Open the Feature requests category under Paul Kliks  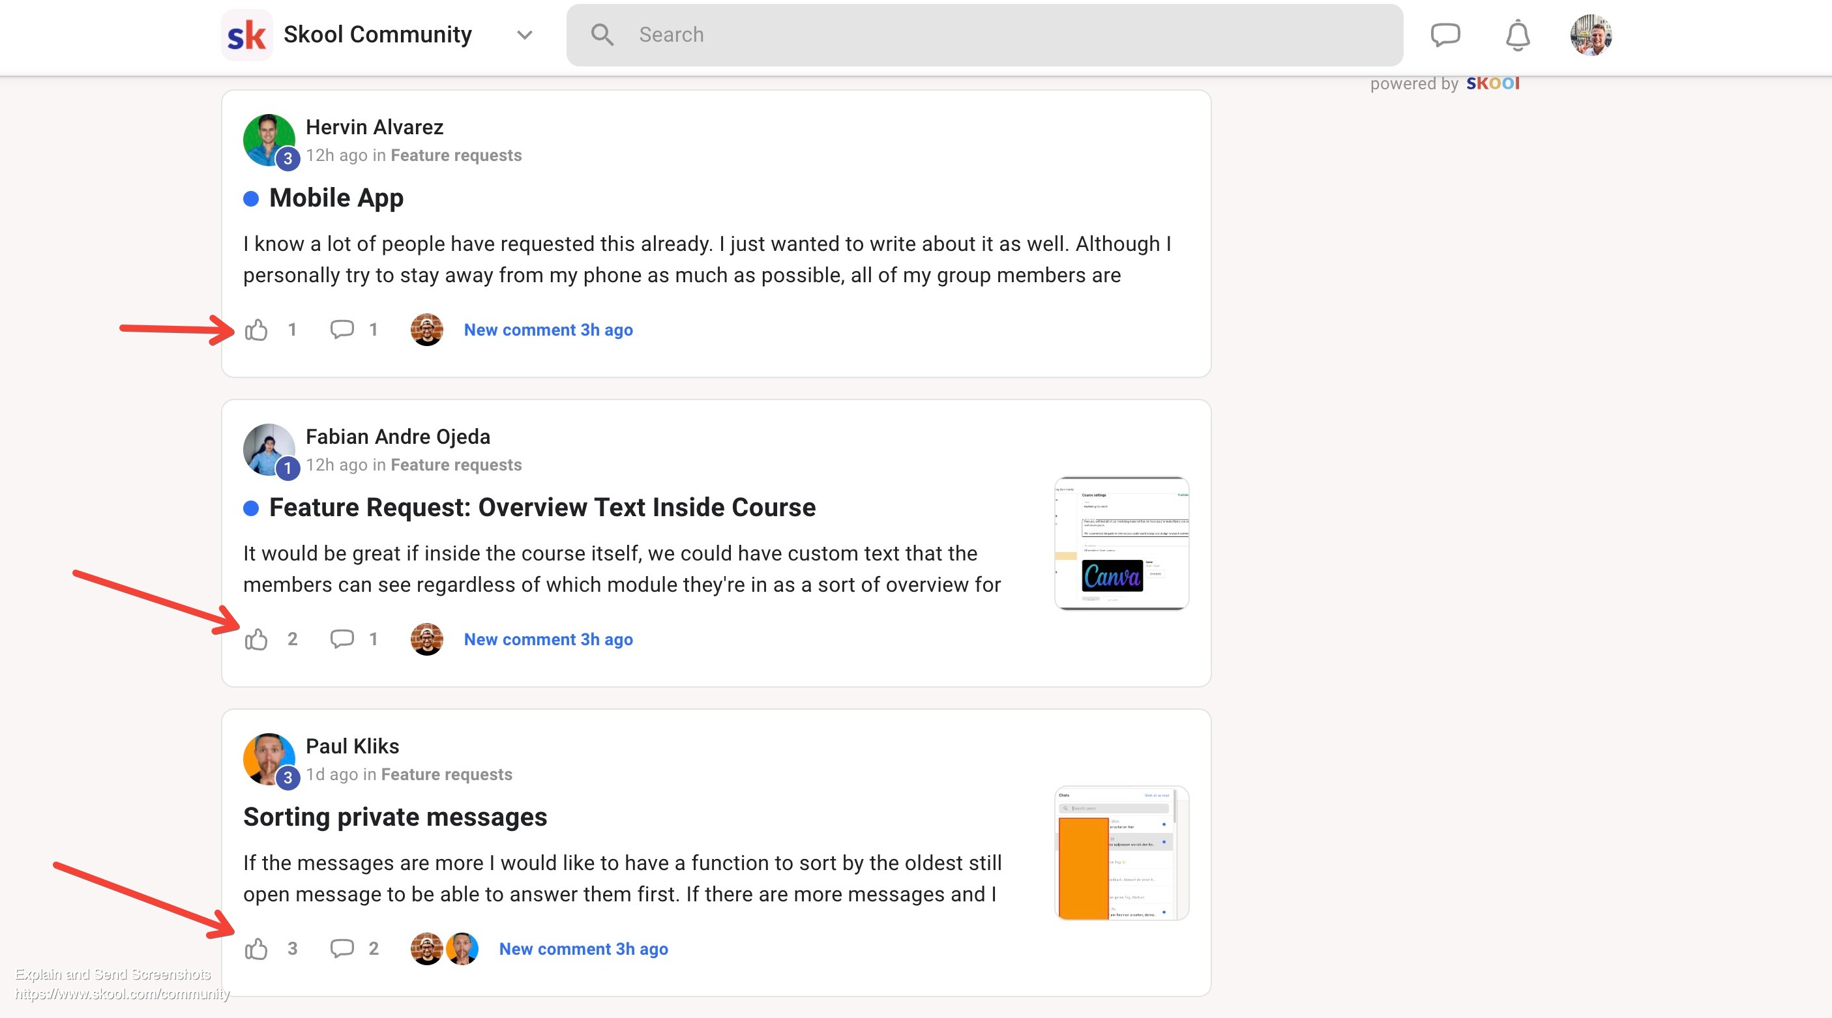(446, 774)
